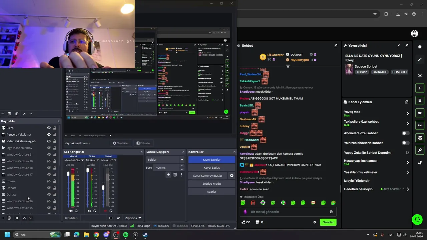The height and width of the screenshot is (240, 427).
Task: Open emoji picker in message box
Action: (331, 212)
